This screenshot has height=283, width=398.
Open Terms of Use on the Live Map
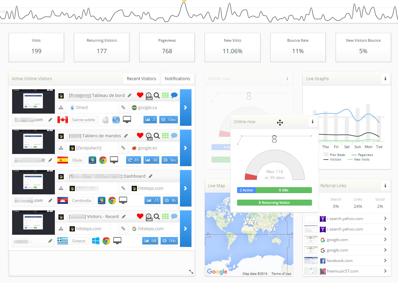coord(281,274)
